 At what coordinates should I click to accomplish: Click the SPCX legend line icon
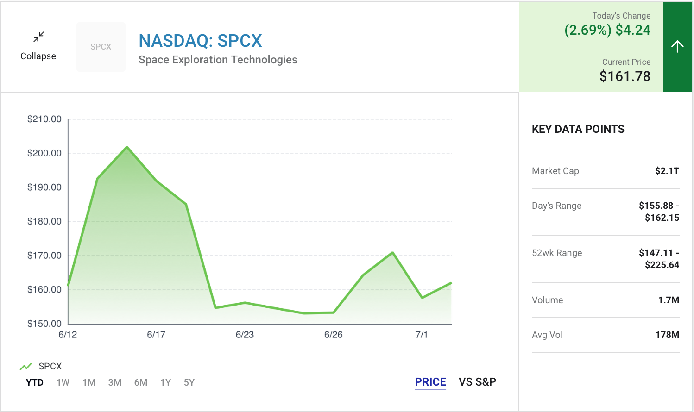coord(25,367)
